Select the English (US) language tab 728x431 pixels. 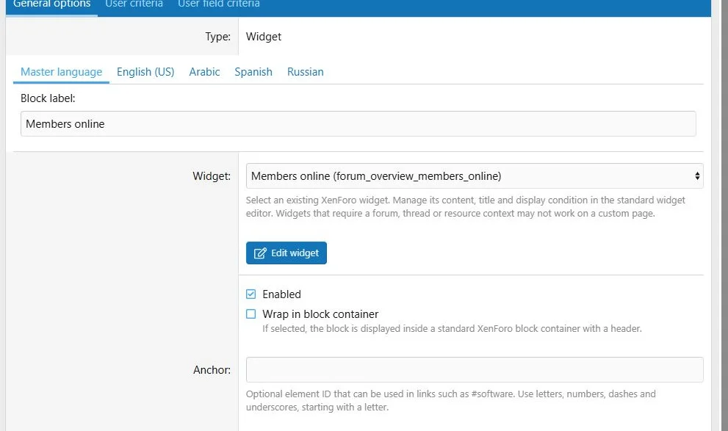[x=145, y=73]
